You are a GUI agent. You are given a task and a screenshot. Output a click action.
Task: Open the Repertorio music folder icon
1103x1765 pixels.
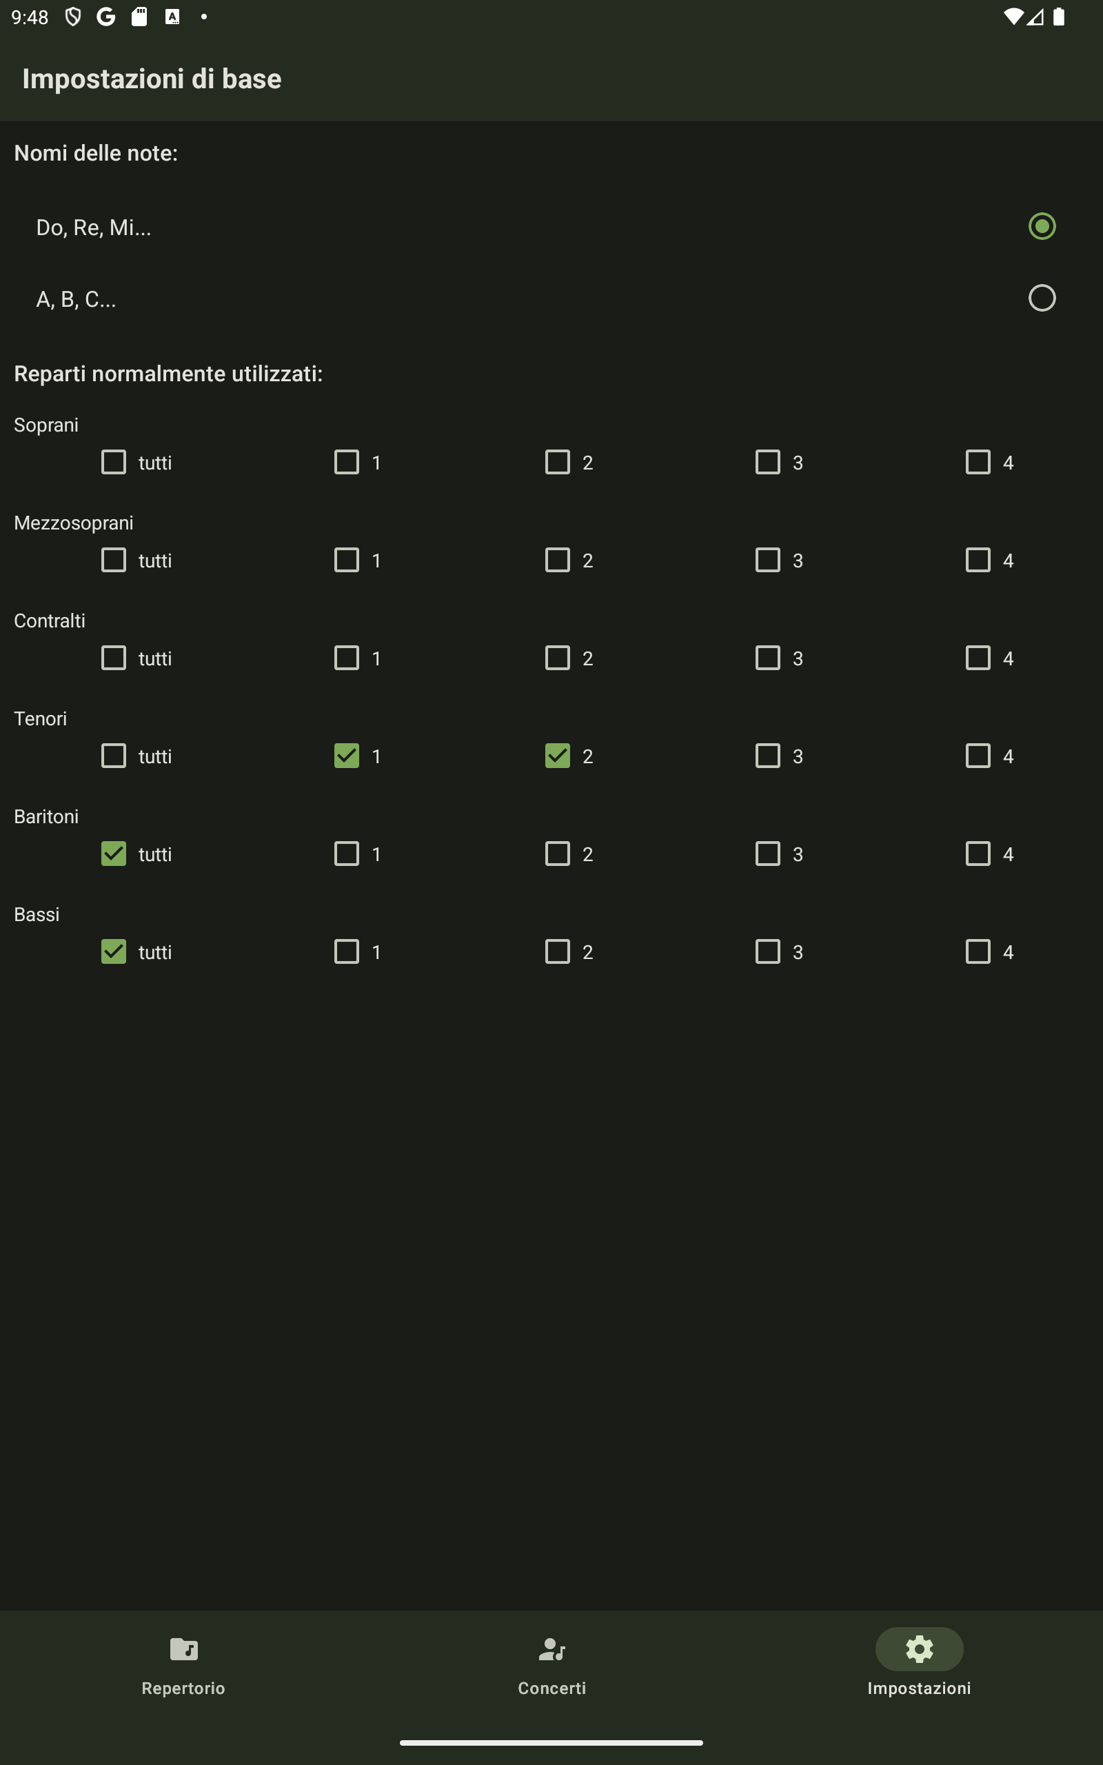(184, 1648)
